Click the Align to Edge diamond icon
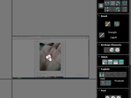Image resolution: width=131 pixels, height=98 pixels. click(x=112, y=9)
